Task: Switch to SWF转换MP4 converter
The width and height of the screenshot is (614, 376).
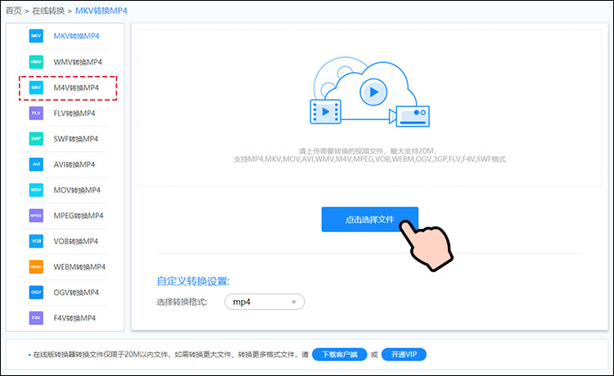Action: pyautogui.click(x=75, y=139)
